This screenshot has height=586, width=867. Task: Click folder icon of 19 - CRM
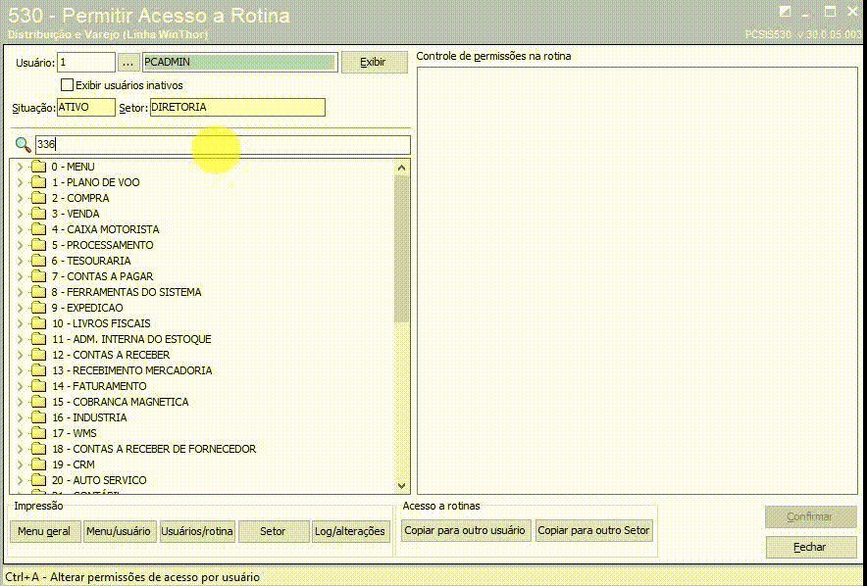tap(38, 464)
